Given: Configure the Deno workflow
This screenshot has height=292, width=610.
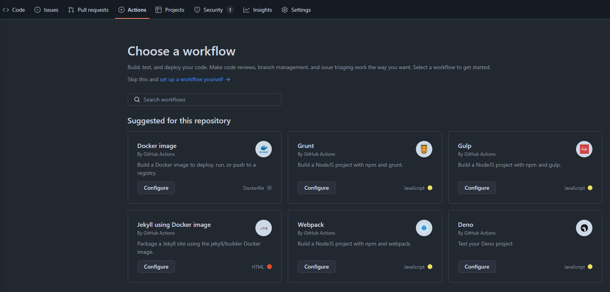Looking at the screenshot, I should pyautogui.click(x=477, y=267).
